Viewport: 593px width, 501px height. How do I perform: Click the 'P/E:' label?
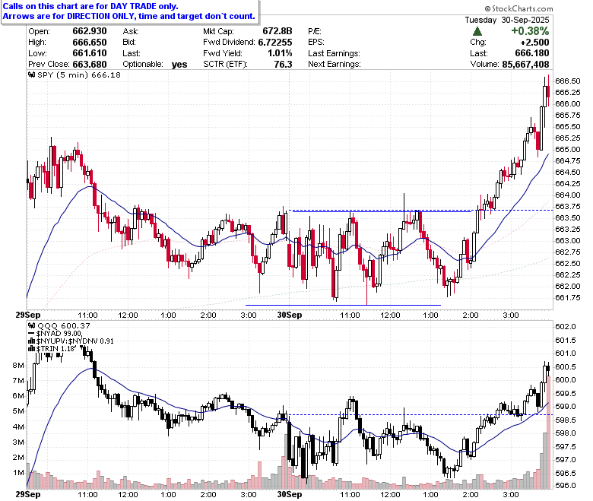(x=315, y=31)
